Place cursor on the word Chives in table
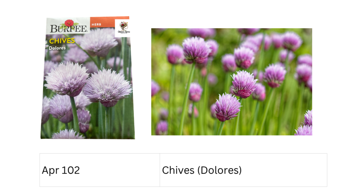Viewport: 341px width, 192px height. point(178,170)
